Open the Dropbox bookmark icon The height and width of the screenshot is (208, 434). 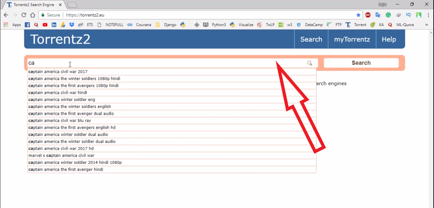point(72,25)
